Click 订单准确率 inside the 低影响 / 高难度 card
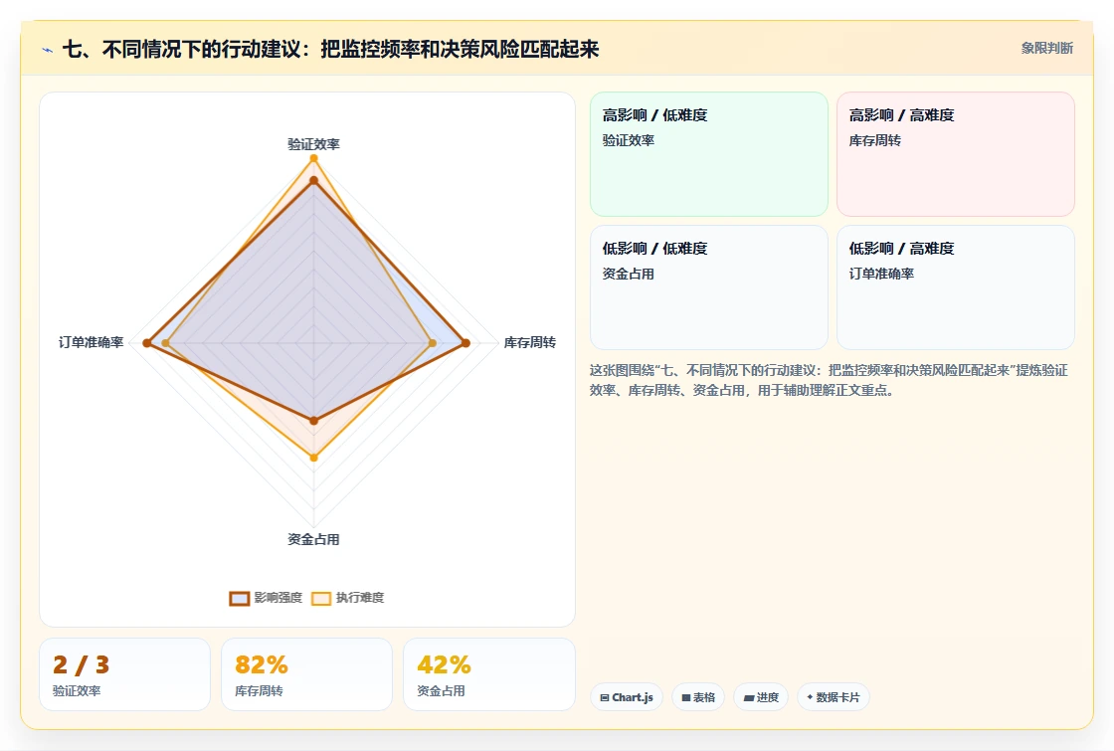Viewport: 1114px width, 751px height. coord(881,274)
